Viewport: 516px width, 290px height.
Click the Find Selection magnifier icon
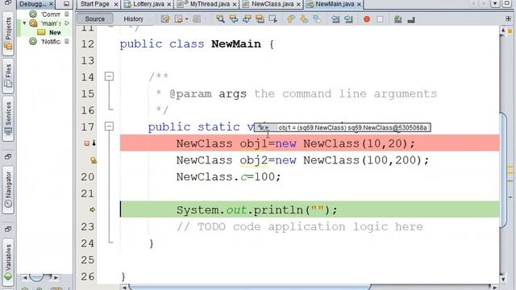point(220,19)
